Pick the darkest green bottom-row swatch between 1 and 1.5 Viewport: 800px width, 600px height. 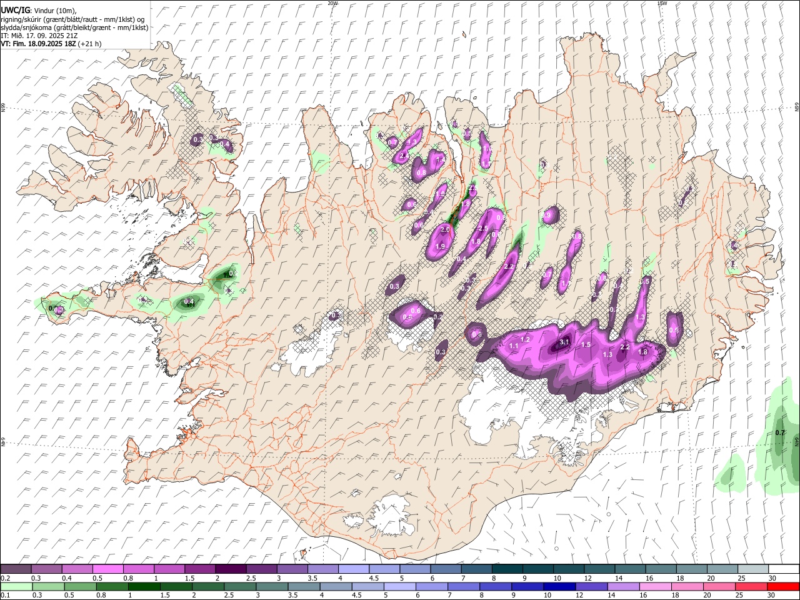[144, 587]
